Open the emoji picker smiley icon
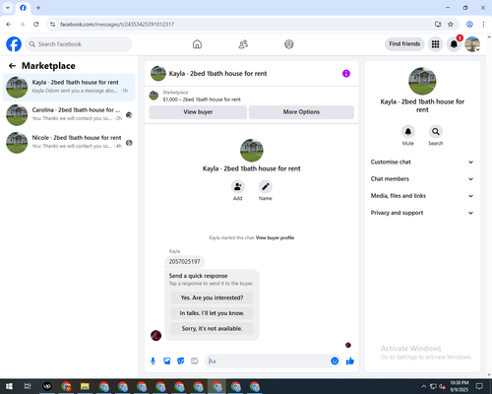The height and width of the screenshot is (394, 492). (335, 361)
